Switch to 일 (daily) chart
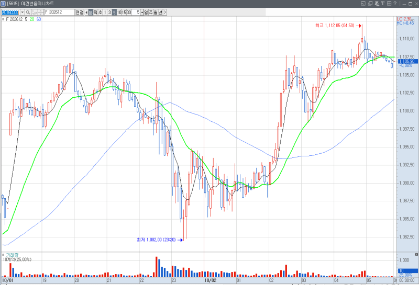 (146, 12)
